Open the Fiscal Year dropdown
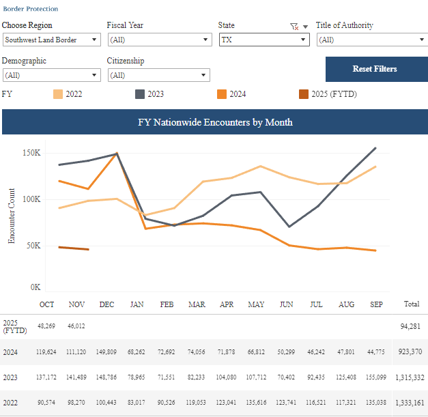The height and width of the screenshot is (417, 428). click(160, 40)
